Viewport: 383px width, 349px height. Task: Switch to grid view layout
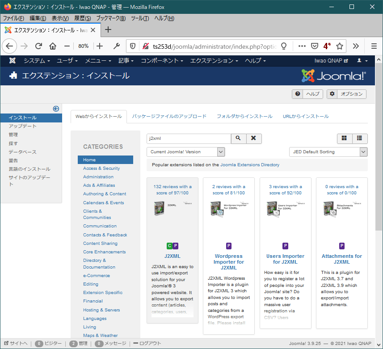point(345,139)
